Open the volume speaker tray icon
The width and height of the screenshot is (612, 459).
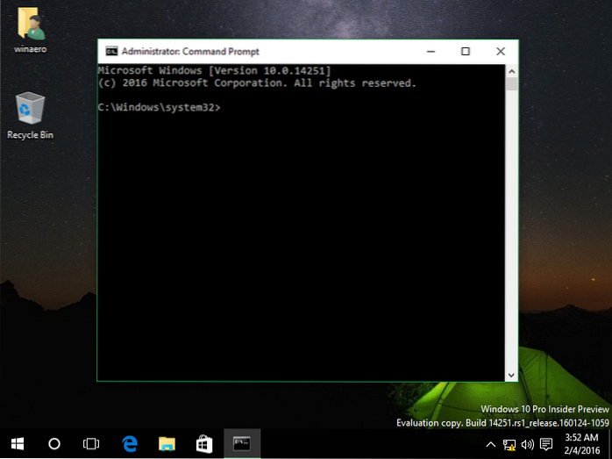526,445
